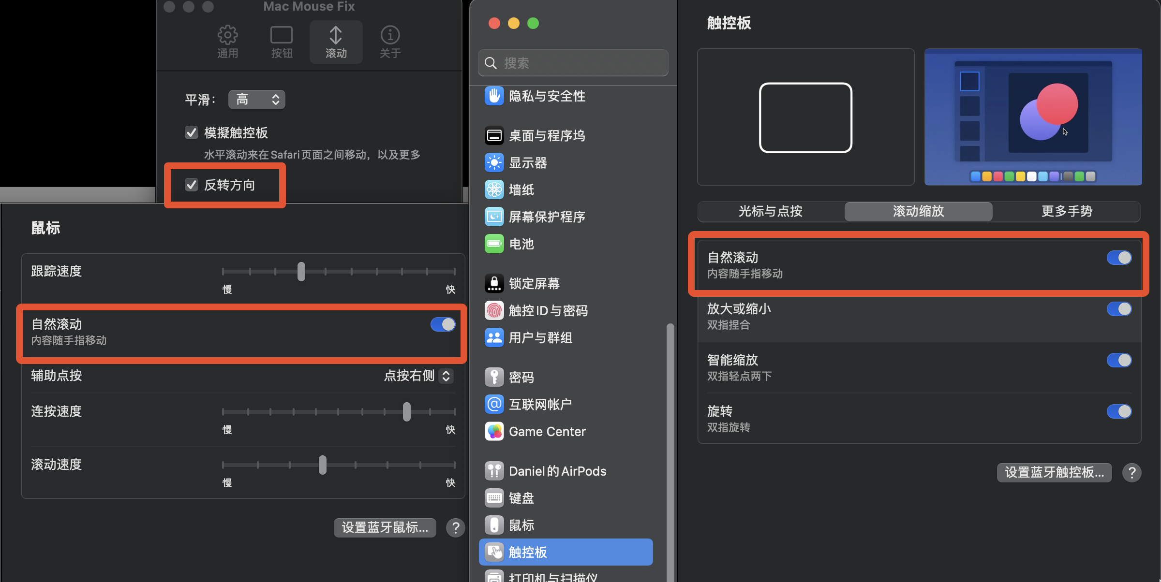Switch to 按钮 tab in Mac Mouse Fix

click(x=282, y=42)
